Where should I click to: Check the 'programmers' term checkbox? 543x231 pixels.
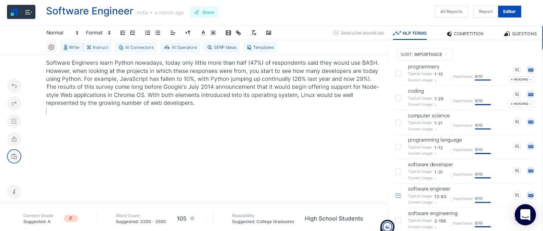(398, 74)
